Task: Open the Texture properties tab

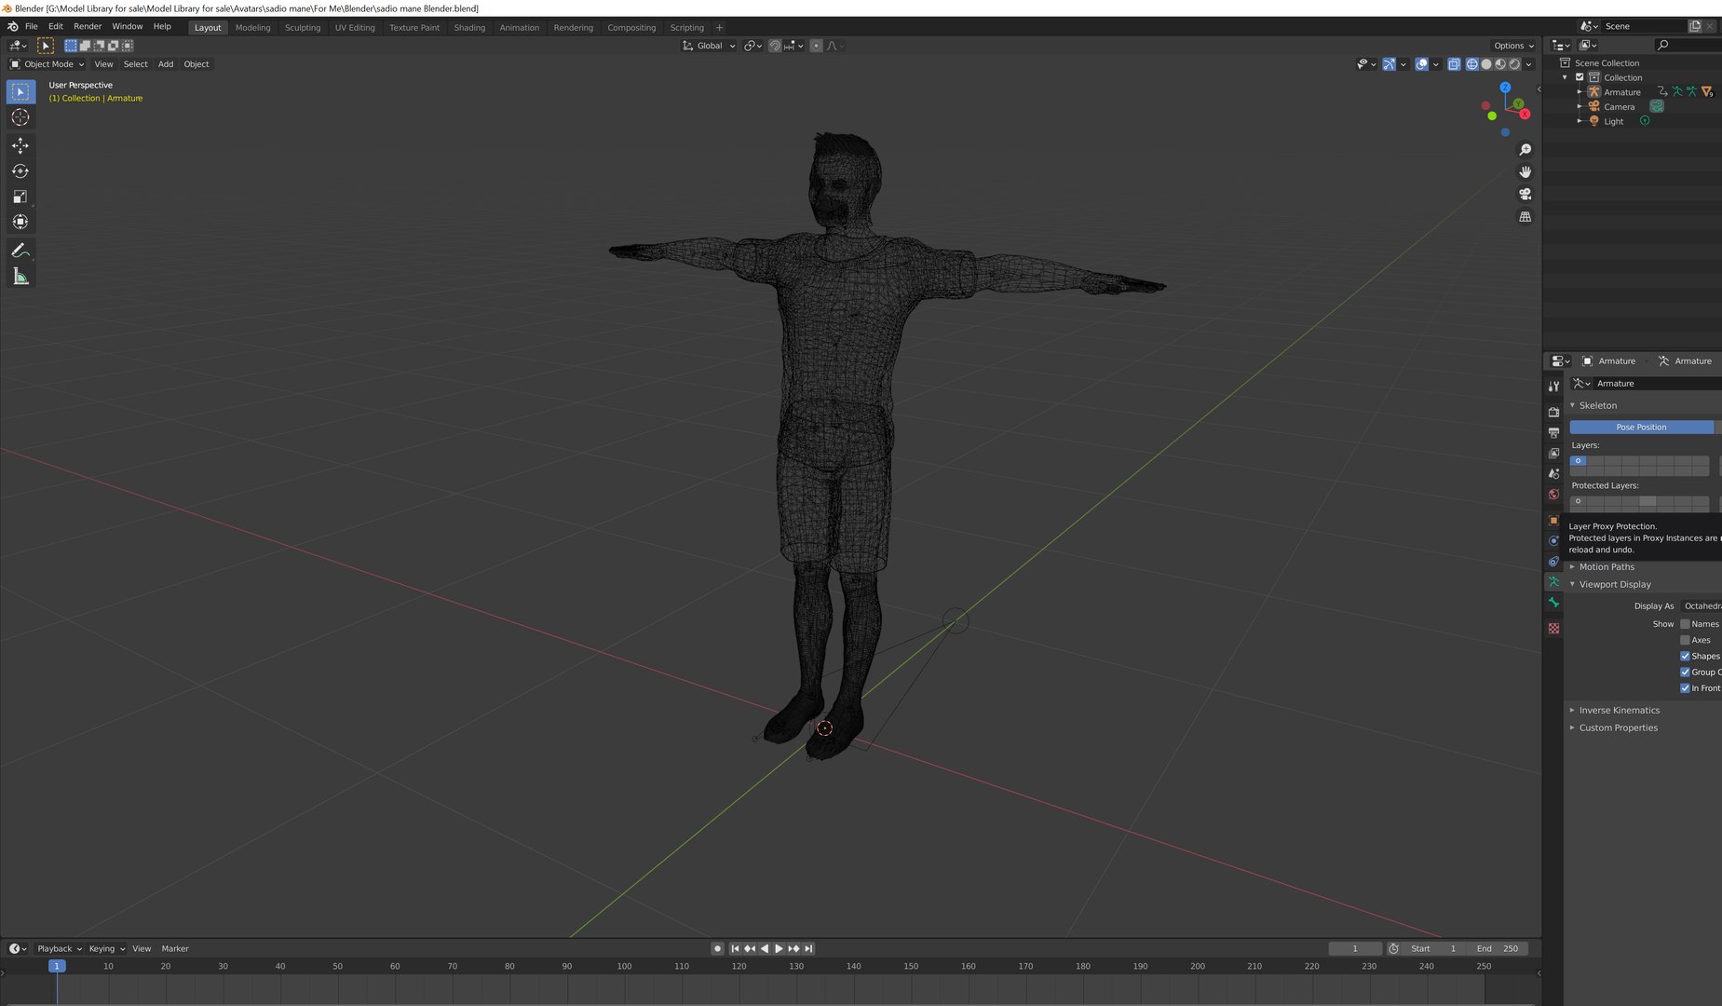Action: [1553, 629]
